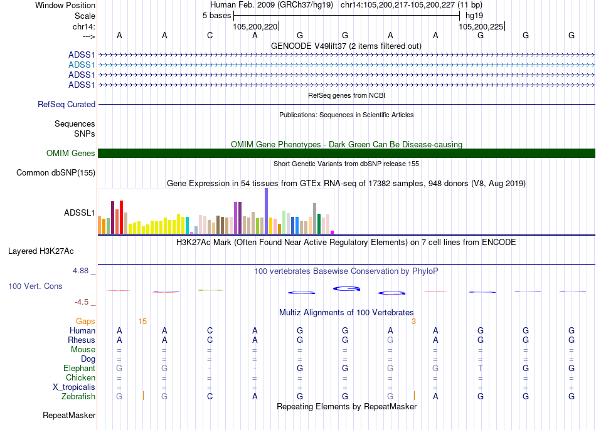The image size is (596, 430).
Task: Select the Rhesus alignment row label
Action: coord(82,340)
